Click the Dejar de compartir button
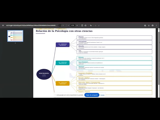Image resolution: width=160 pixels, height=120 pixels. pyautogui.click(x=92, y=95)
